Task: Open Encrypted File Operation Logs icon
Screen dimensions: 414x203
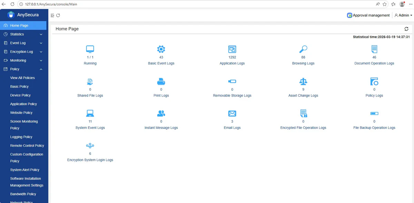Action: [303, 113]
